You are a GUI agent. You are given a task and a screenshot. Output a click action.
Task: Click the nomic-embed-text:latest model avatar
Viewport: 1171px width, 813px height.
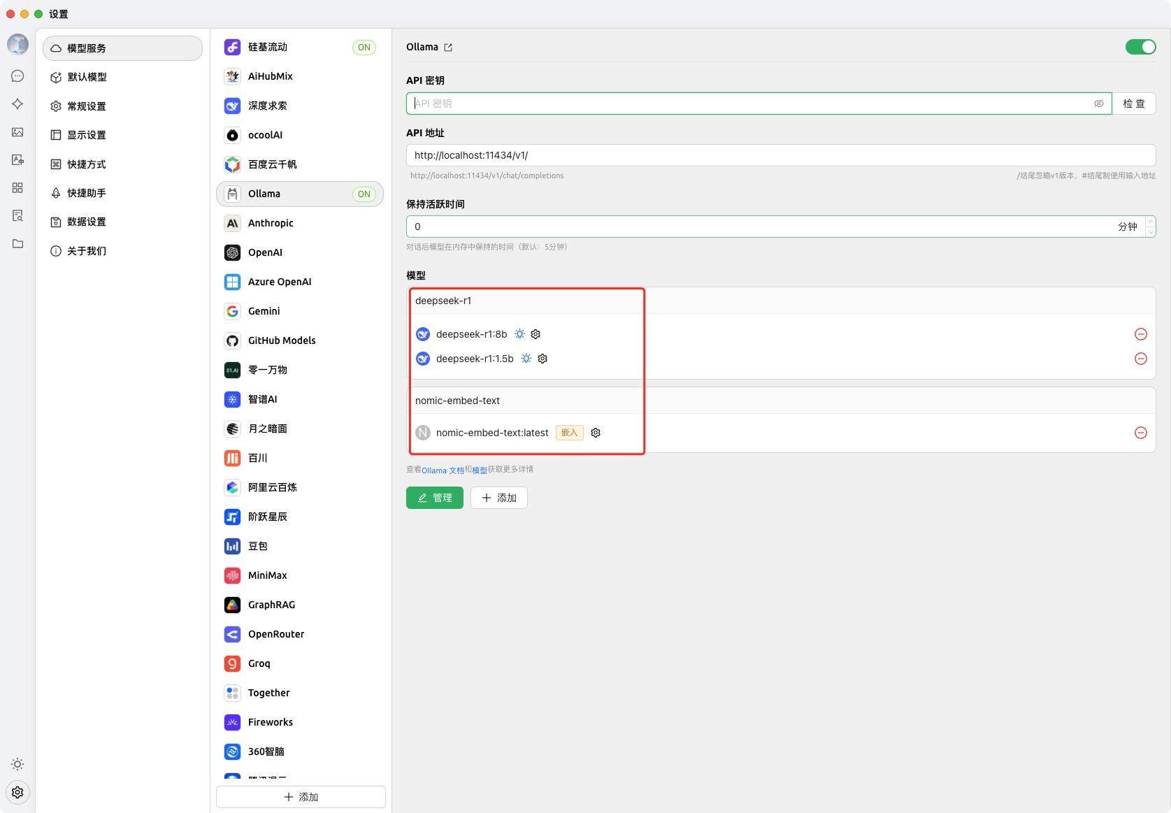423,433
